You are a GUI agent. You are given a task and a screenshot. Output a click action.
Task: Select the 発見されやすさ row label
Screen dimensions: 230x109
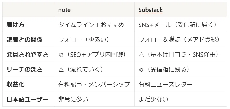click(x=28, y=54)
